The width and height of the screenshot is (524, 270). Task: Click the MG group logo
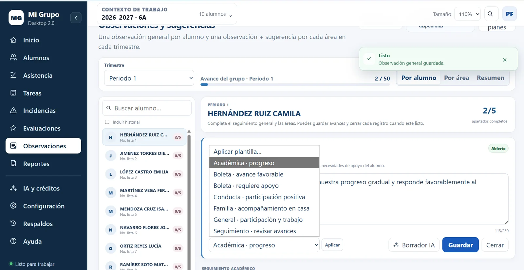pyautogui.click(x=16, y=18)
